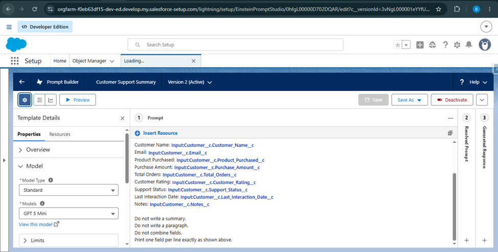Viewport: 498px width, 252px height.
Task: Deactivate the prompt template
Action: 452,100
